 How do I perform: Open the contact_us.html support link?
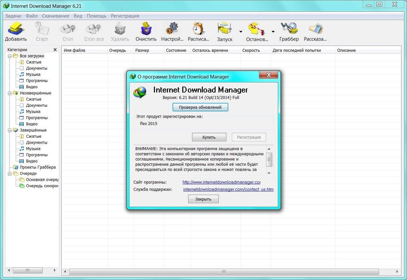tap(228, 189)
